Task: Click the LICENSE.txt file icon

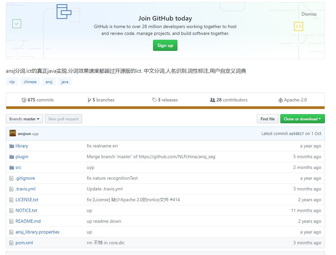Action: coord(11,200)
